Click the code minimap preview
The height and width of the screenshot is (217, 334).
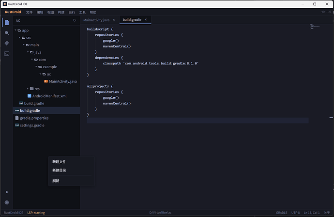315,27
